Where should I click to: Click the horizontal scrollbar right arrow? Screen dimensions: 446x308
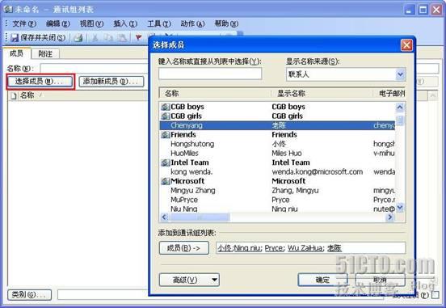(x=390, y=217)
